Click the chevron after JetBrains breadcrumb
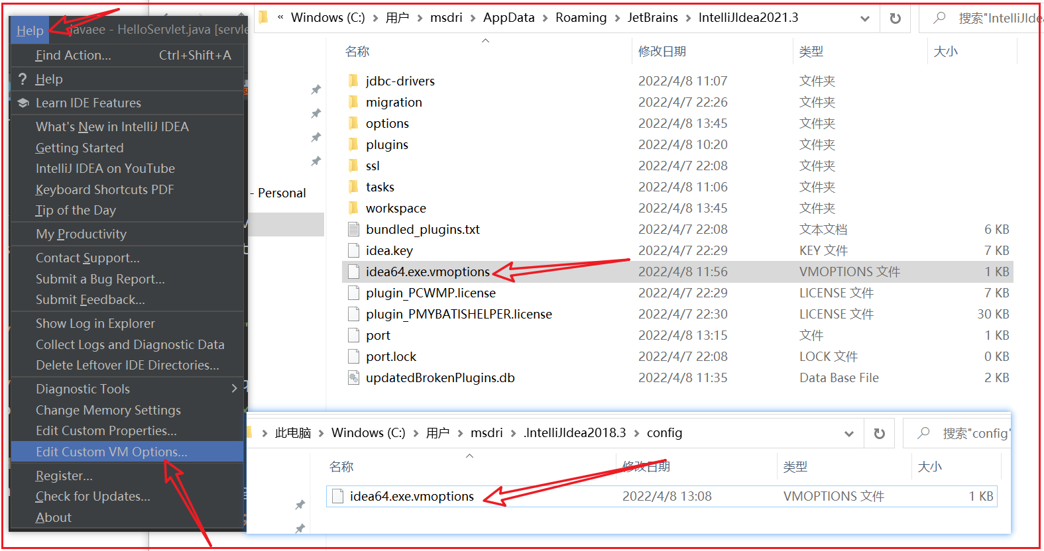The image size is (1044, 551). (688, 19)
